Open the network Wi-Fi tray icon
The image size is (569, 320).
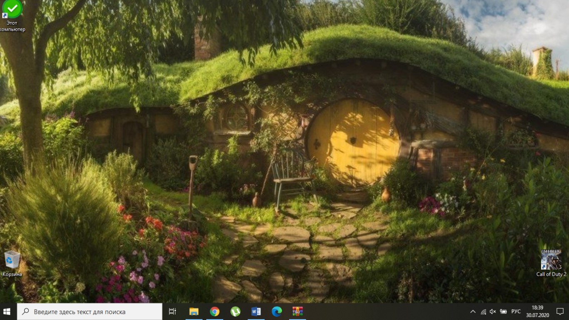point(483,312)
